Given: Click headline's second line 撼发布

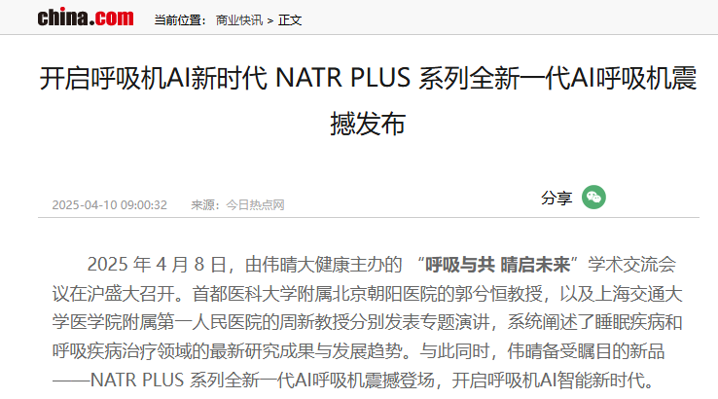Looking at the screenshot, I should 368,124.
